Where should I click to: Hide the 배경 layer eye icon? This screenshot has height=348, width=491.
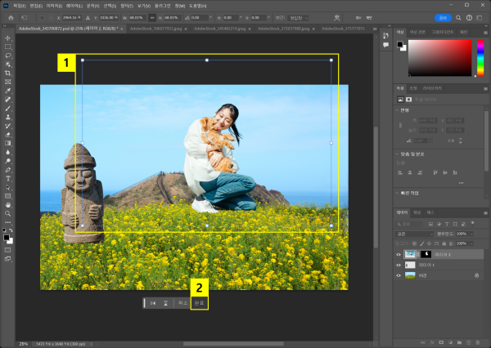tap(400, 276)
